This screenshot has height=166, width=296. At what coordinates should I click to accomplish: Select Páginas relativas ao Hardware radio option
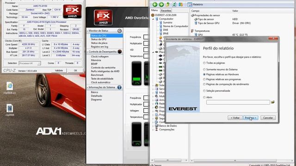coord(204,74)
